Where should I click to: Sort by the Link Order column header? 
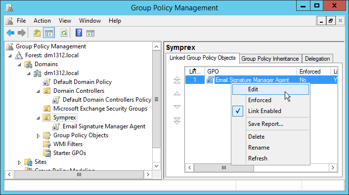coord(195,72)
